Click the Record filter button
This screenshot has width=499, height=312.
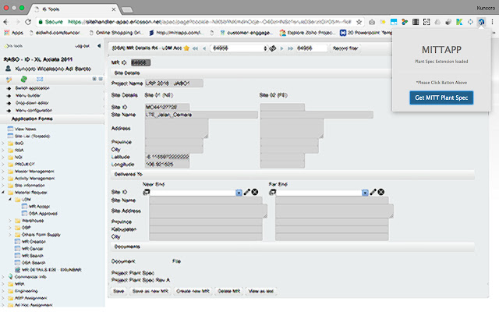point(345,48)
